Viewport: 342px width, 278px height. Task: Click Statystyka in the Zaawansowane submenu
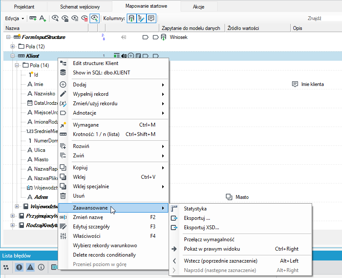(x=240, y=209)
